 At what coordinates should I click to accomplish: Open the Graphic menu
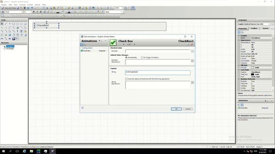pyautogui.click(x=4, y=5)
